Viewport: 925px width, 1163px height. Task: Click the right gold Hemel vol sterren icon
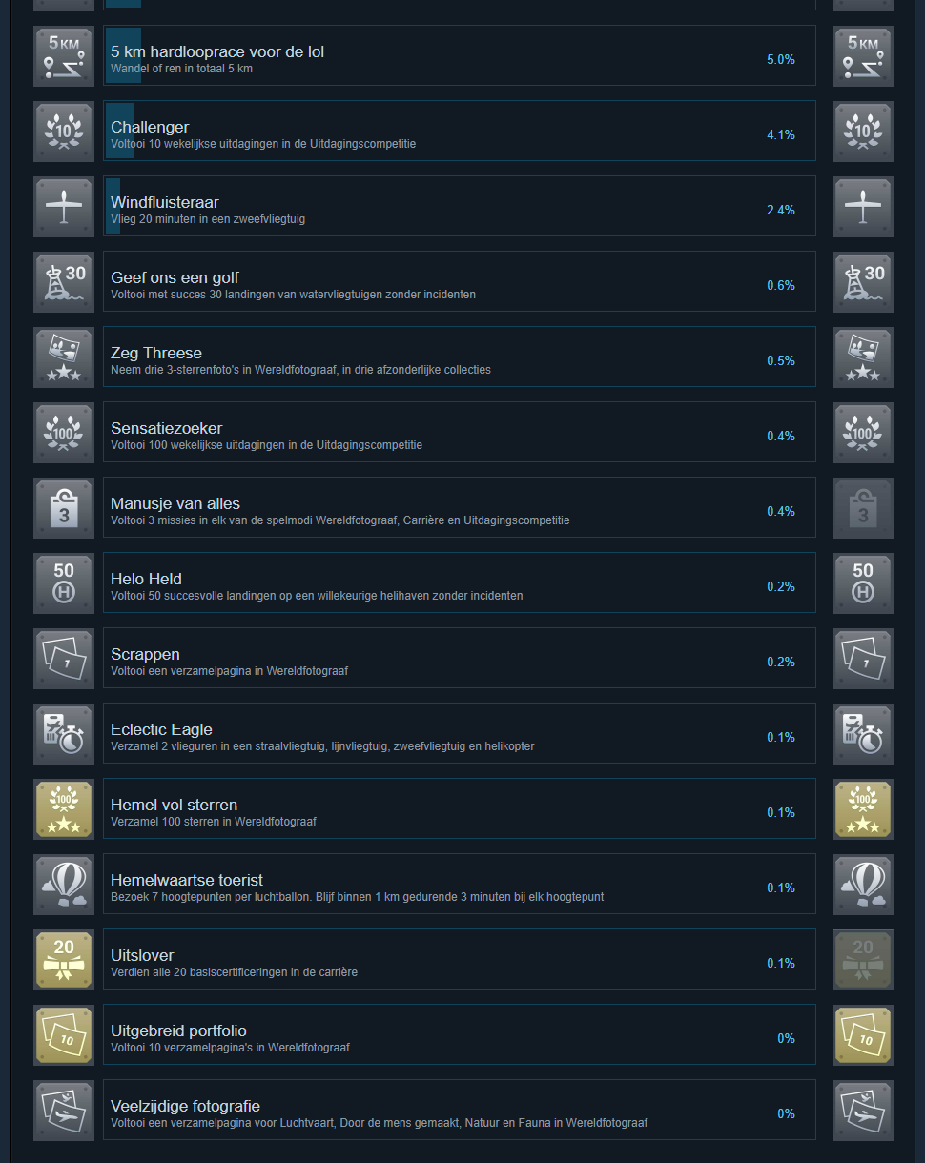point(863,809)
